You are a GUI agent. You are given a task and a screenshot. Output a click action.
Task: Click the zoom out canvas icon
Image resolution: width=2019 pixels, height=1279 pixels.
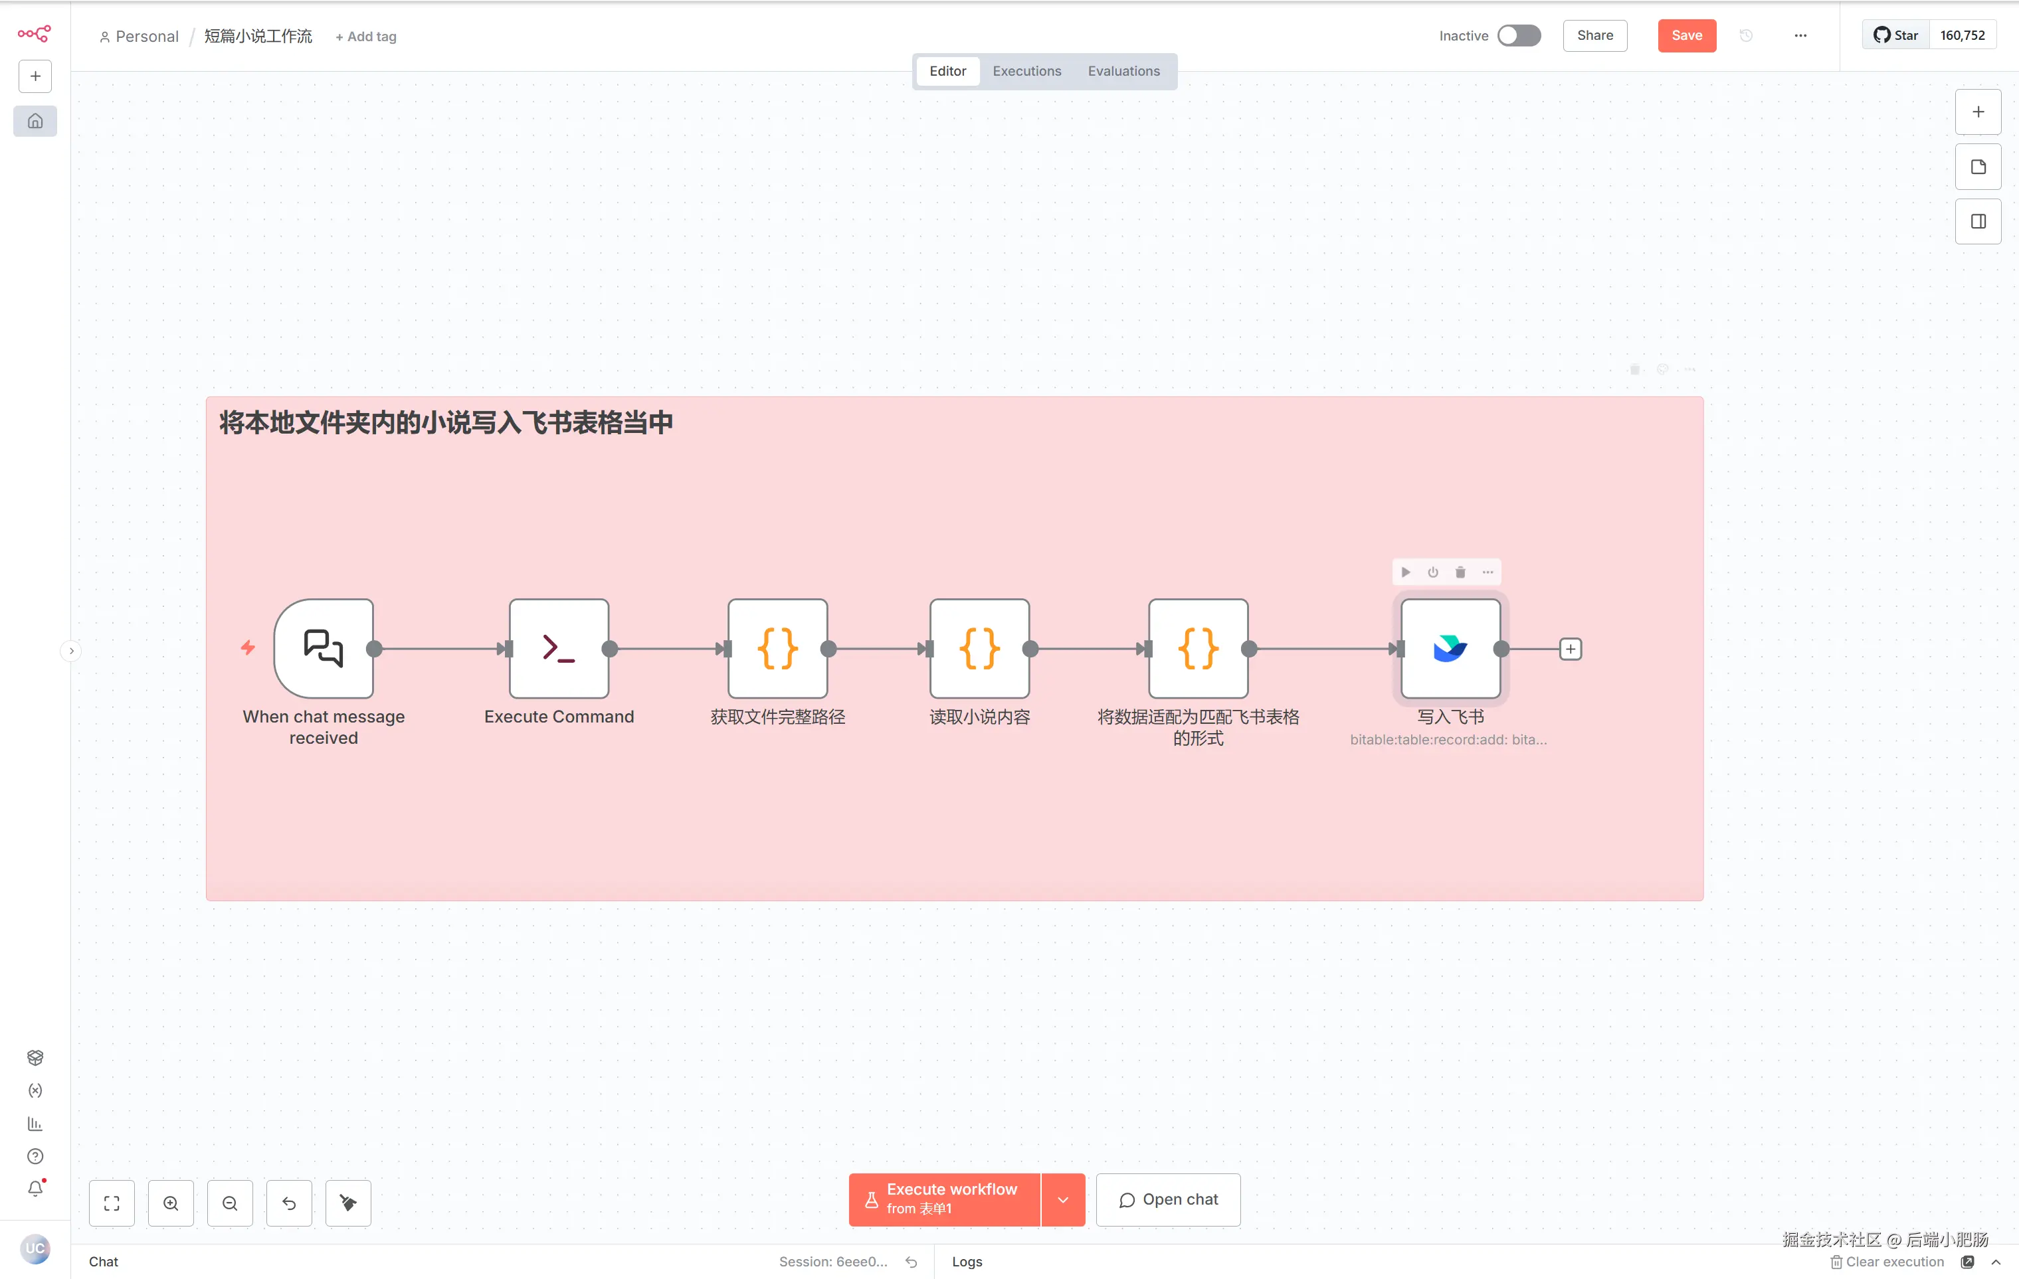tap(230, 1203)
